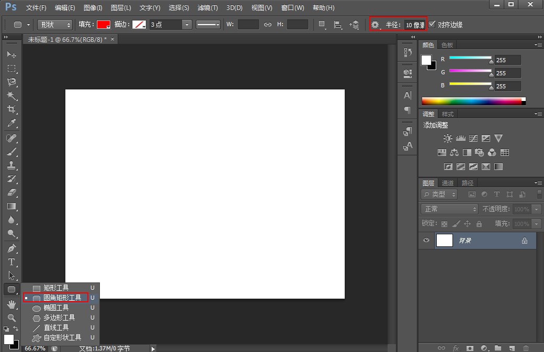Select the Horizontal Type tool

[x=11, y=262]
